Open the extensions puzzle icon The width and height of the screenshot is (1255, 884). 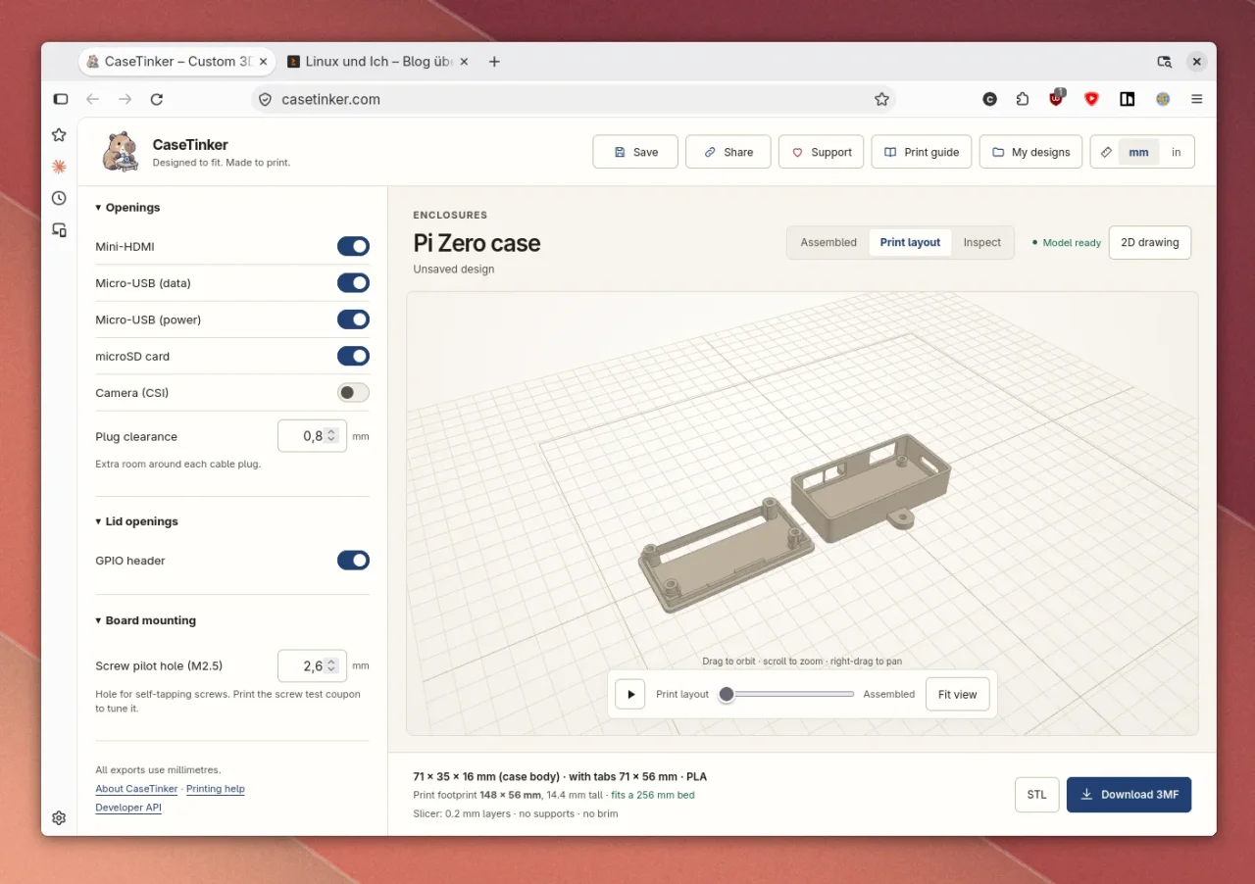pyautogui.click(x=1023, y=99)
